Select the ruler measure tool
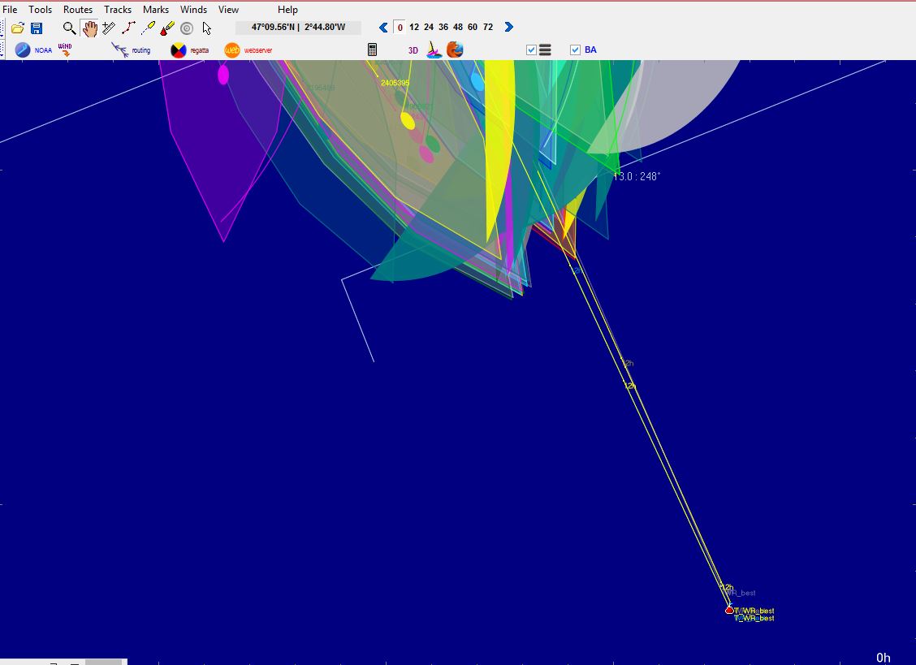916x665 pixels. coord(109,28)
